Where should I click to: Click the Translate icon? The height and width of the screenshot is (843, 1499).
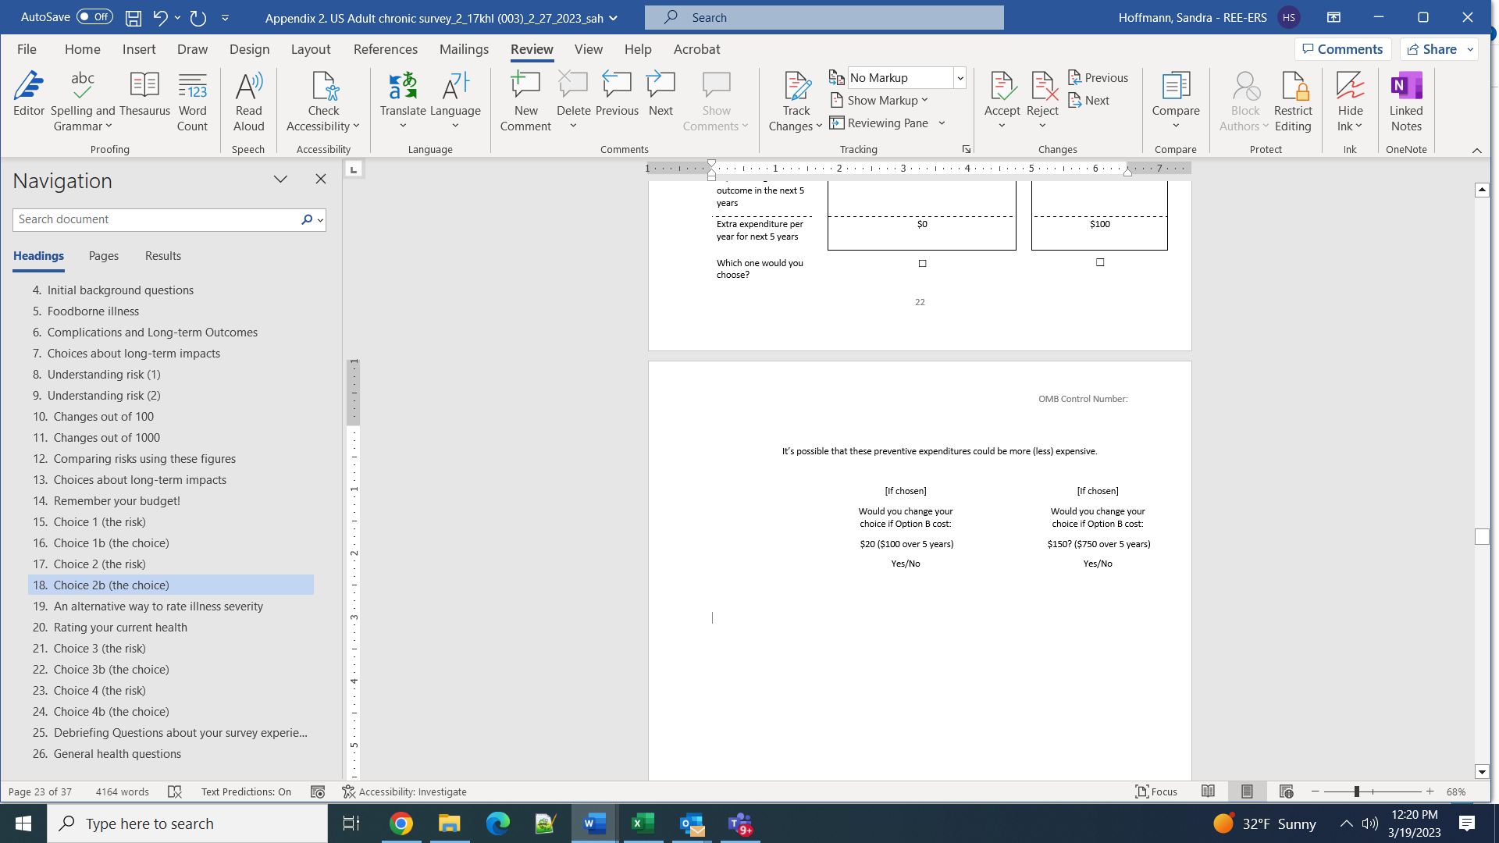click(403, 86)
